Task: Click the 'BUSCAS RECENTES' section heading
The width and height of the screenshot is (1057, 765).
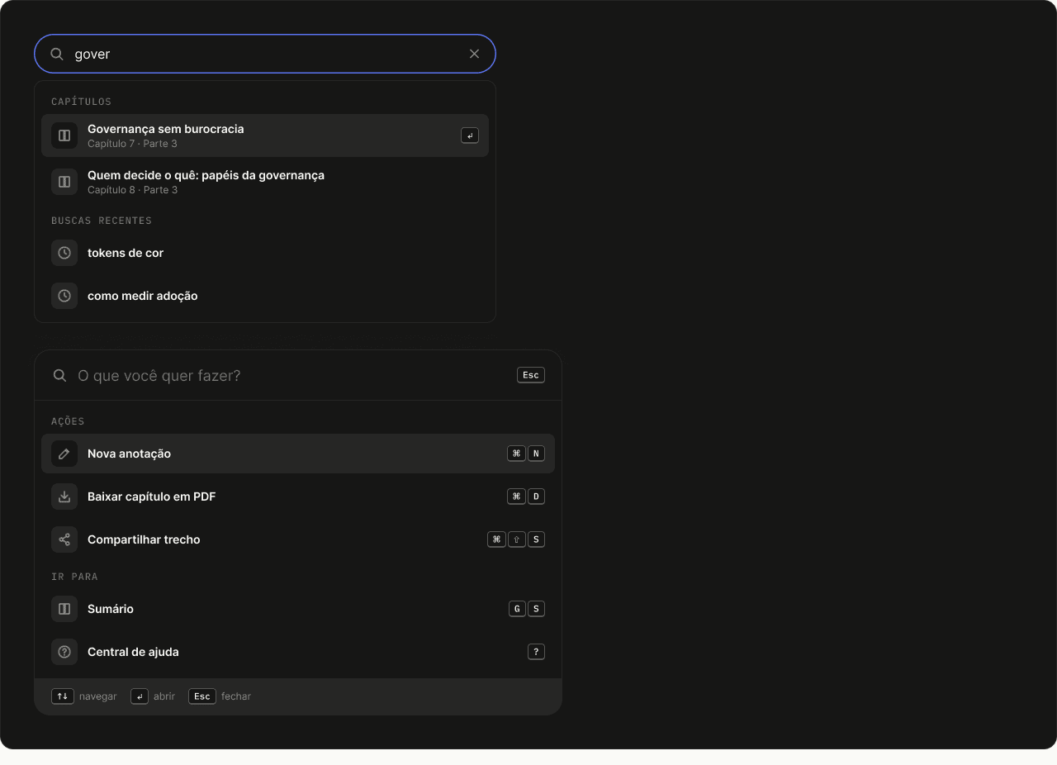Action: [102, 221]
